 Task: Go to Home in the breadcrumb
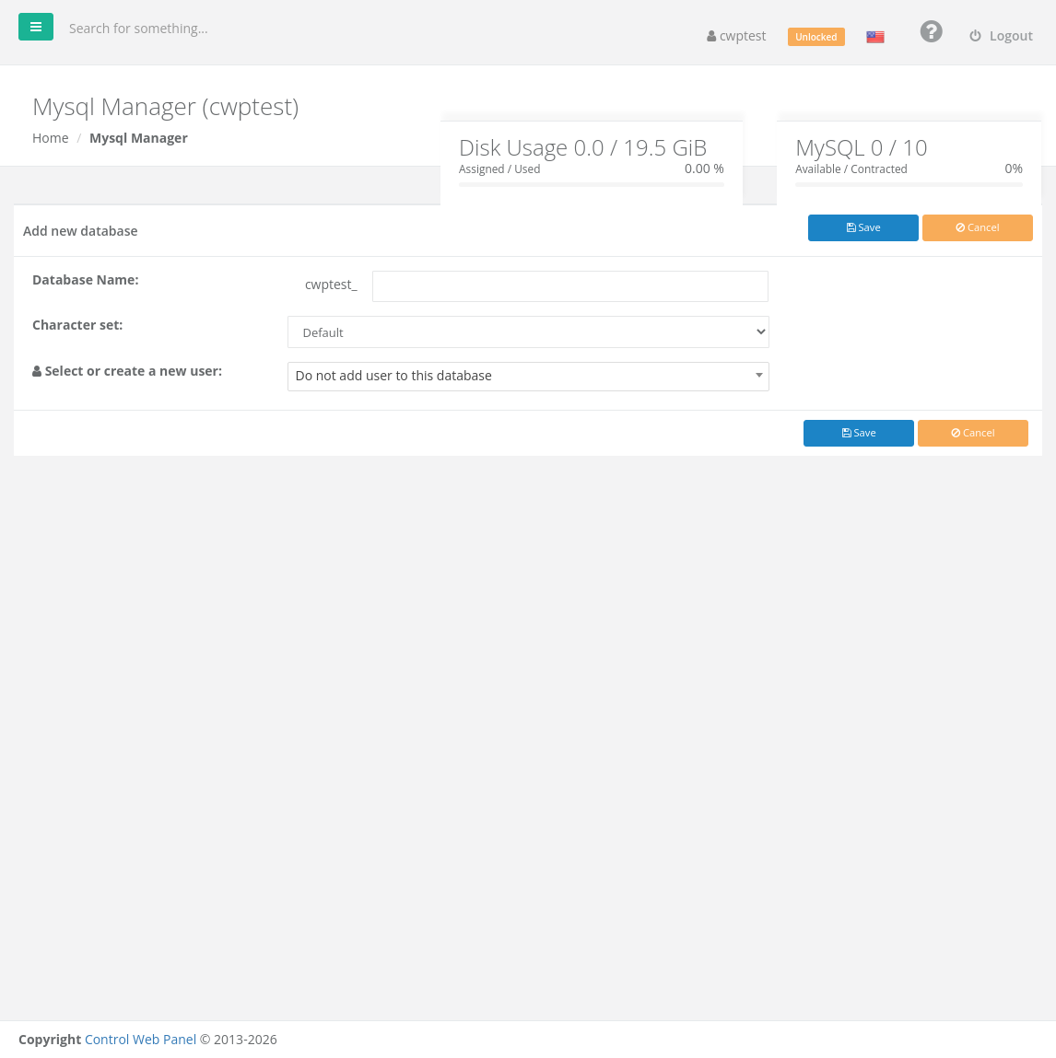tap(51, 137)
